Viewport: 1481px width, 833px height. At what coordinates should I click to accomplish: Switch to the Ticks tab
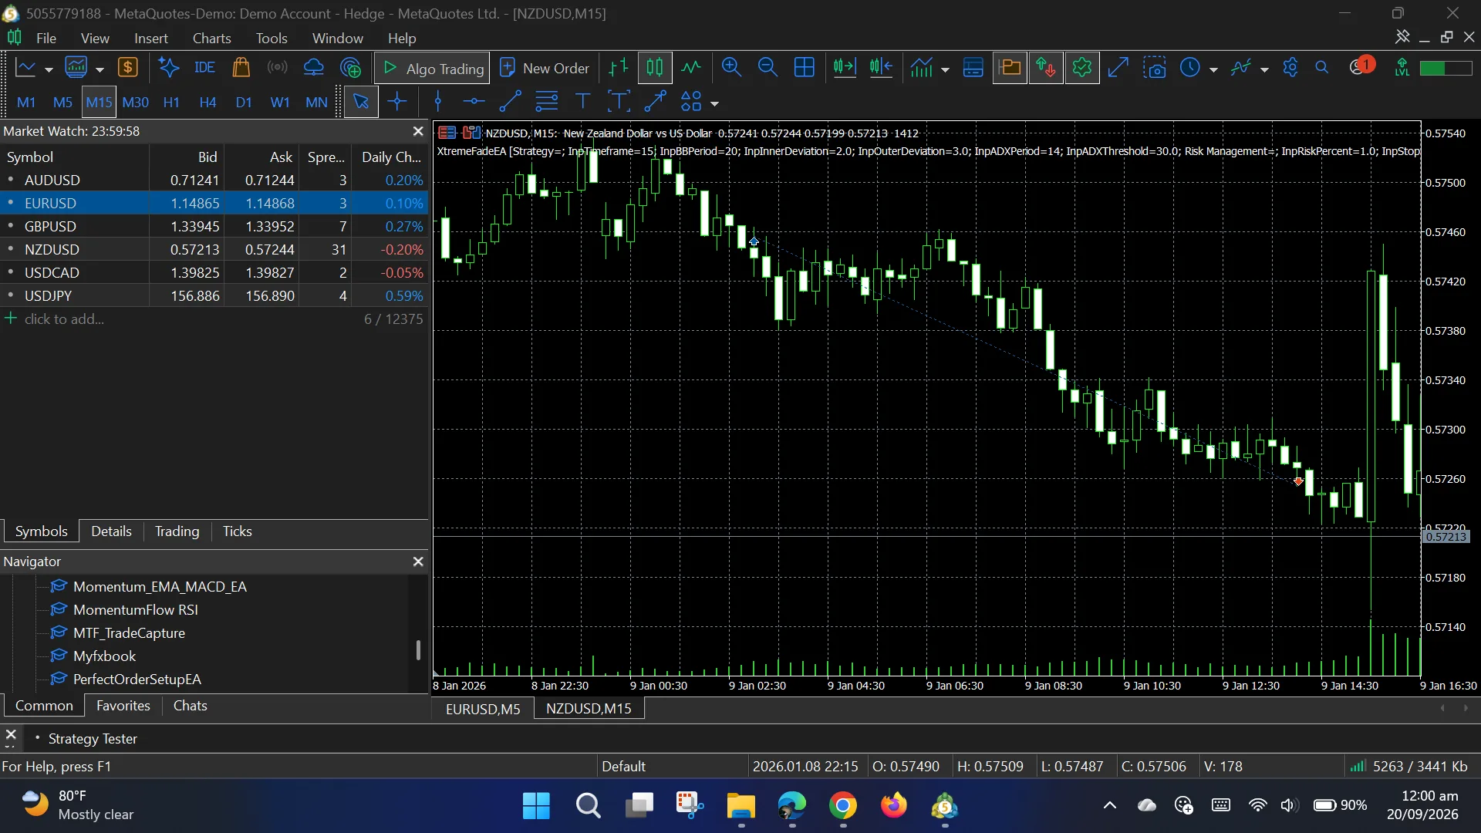[237, 531]
